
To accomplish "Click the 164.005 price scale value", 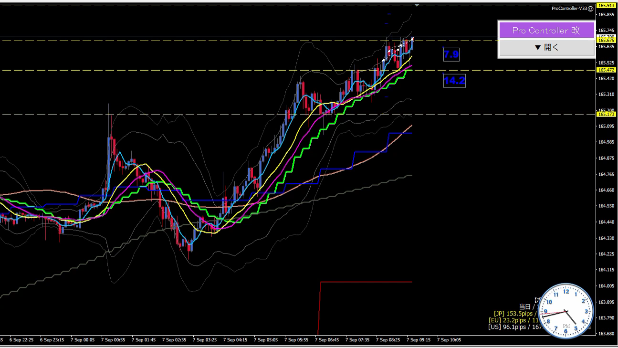I will tap(606, 286).
